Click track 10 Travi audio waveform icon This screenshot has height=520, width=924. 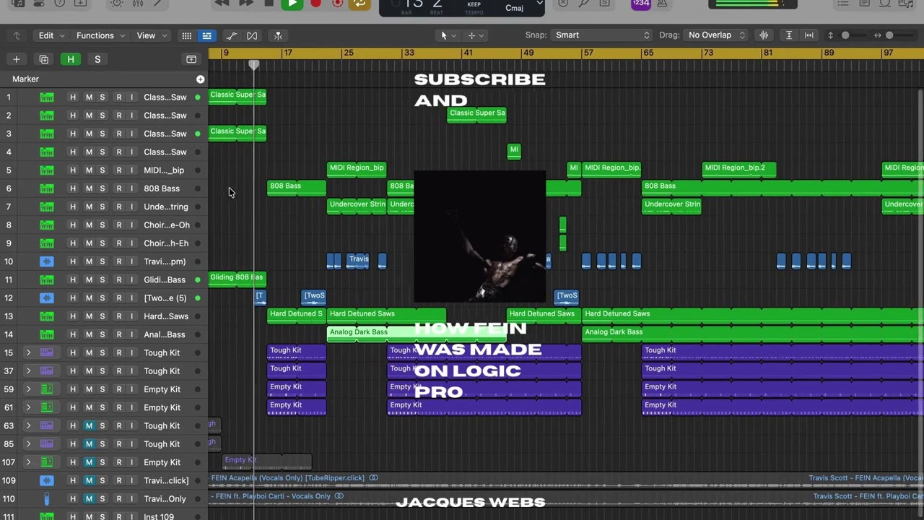47,261
